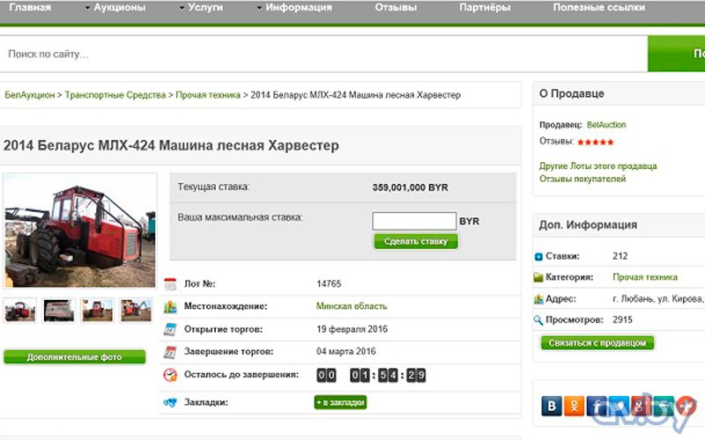The image size is (705, 440).
Task: Select the first small thumbnail photo
Action: 19,311
